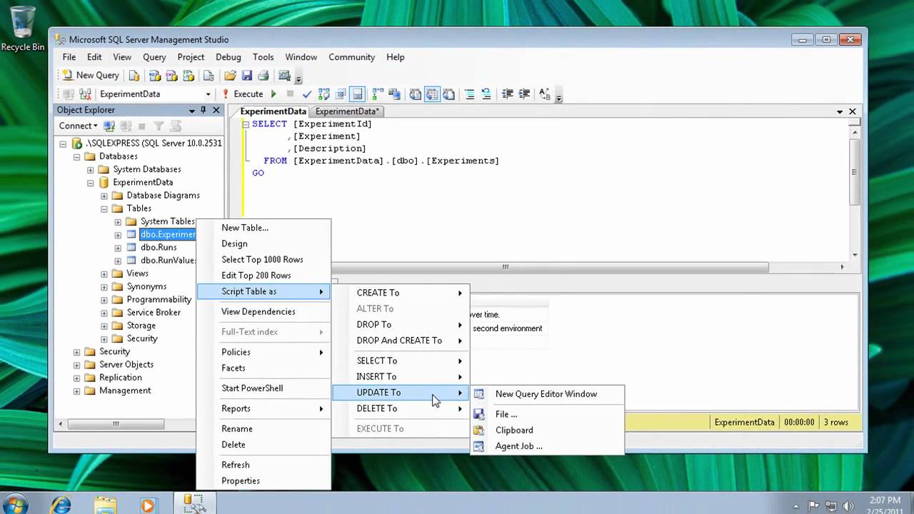Click Edit Top 200 Rows
Image resolution: width=914 pixels, height=514 pixels.
click(x=263, y=276)
